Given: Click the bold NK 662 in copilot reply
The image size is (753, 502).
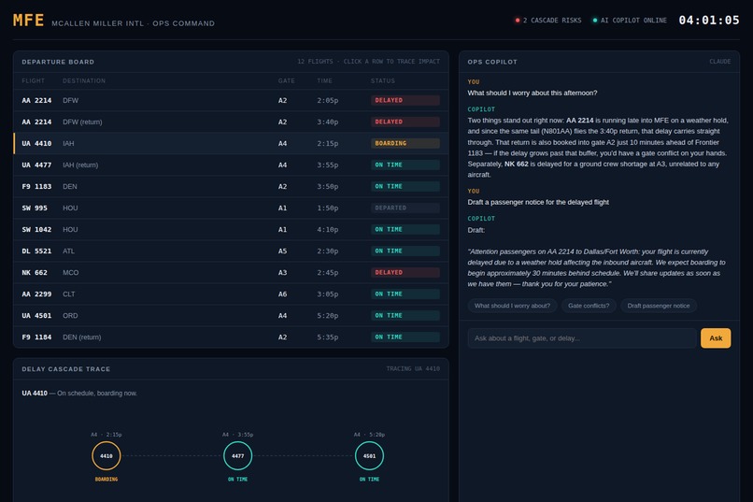Looking at the screenshot, I should pyautogui.click(x=517, y=164).
